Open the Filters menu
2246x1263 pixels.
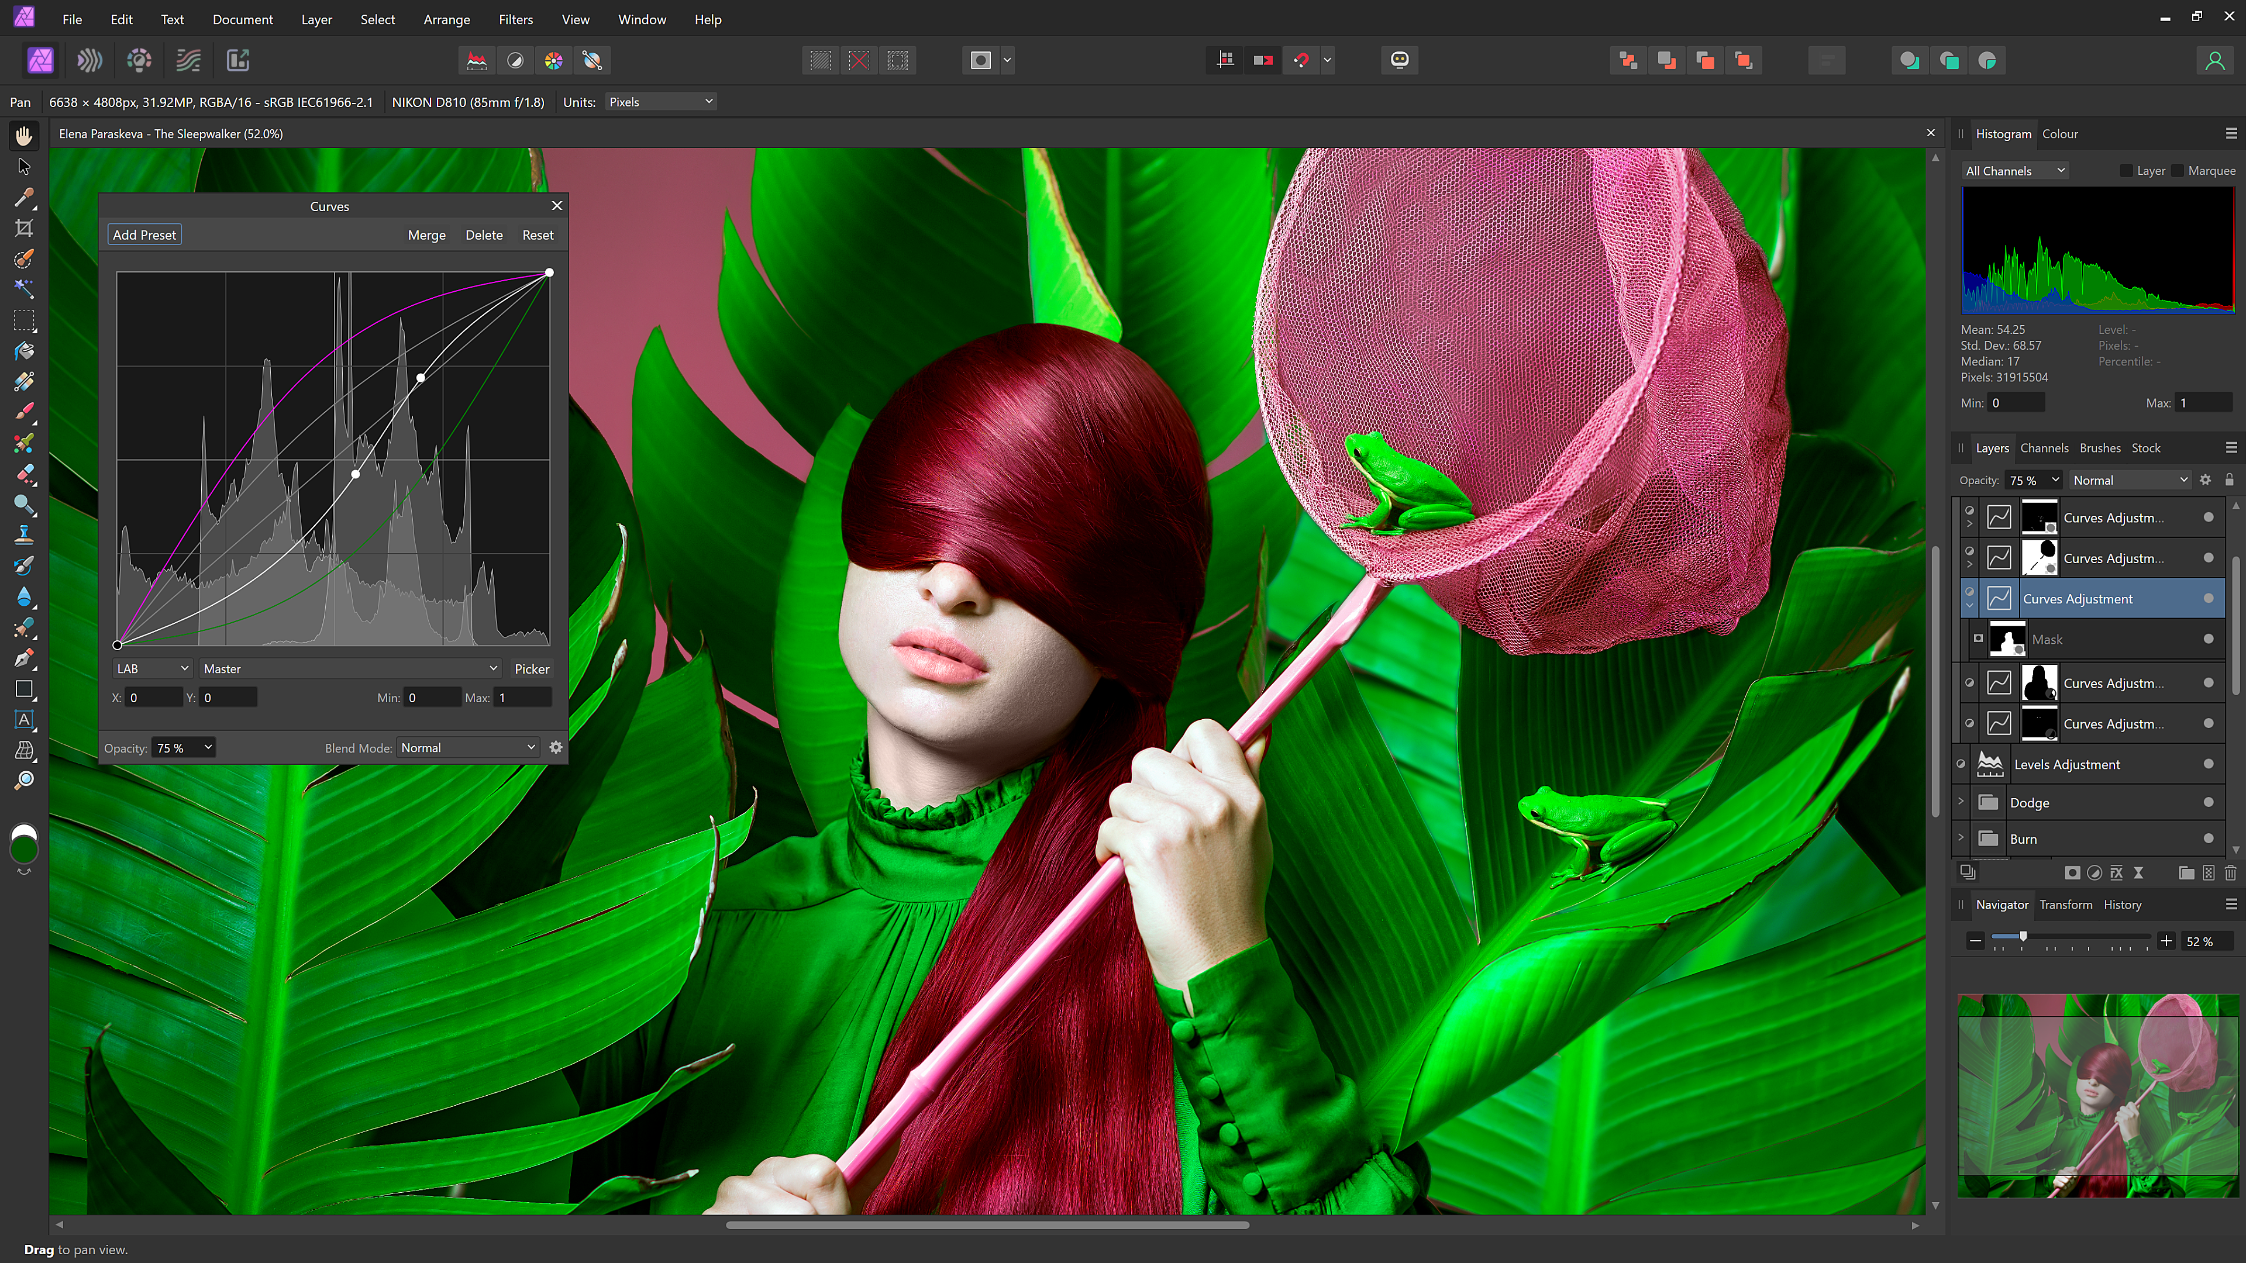(x=515, y=19)
